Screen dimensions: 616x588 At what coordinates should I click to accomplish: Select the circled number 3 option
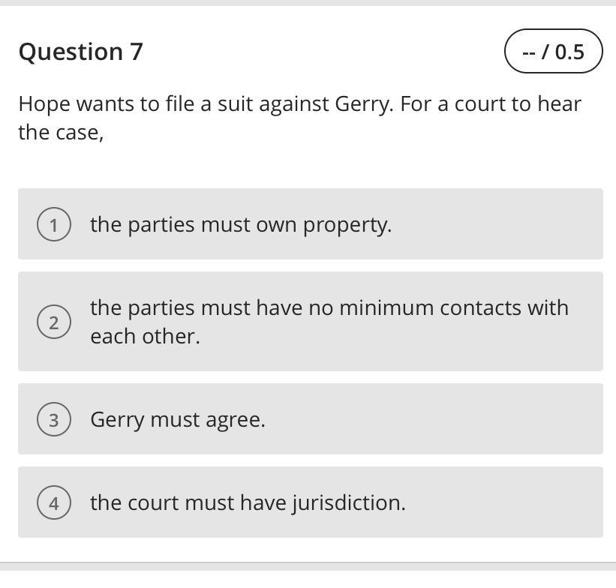click(53, 419)
